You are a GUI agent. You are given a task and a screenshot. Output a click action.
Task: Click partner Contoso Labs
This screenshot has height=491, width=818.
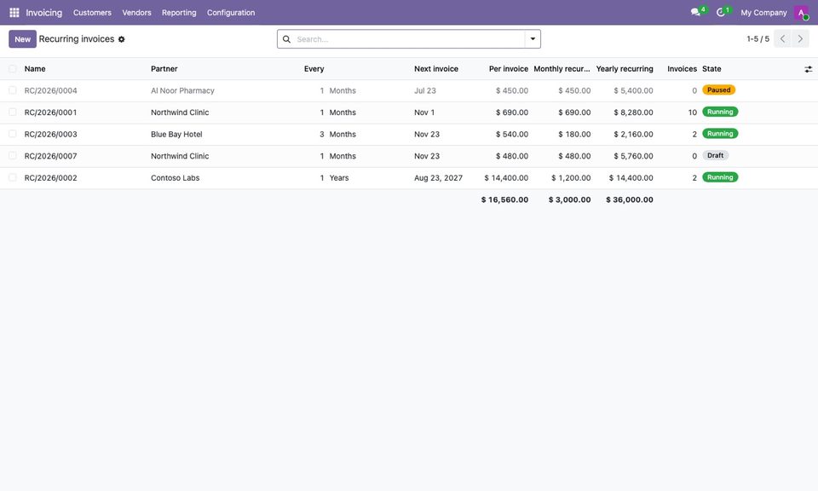pos(176,178)
